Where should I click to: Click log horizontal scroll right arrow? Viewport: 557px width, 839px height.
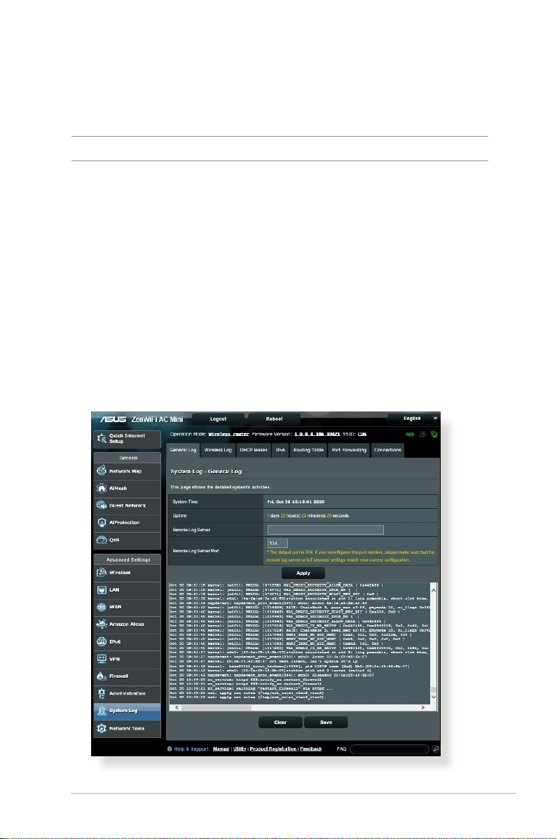click(422, 707)
